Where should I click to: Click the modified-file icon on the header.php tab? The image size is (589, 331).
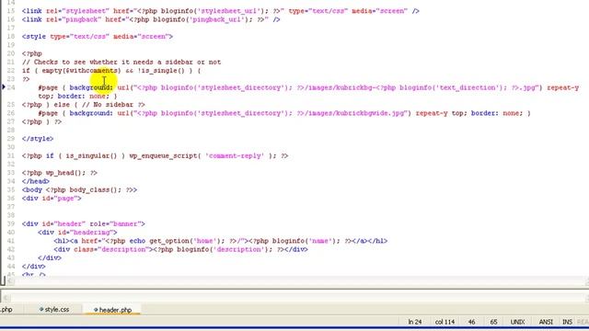[96, 310]
